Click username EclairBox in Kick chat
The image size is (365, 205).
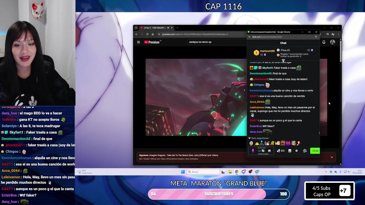[255, 126]
